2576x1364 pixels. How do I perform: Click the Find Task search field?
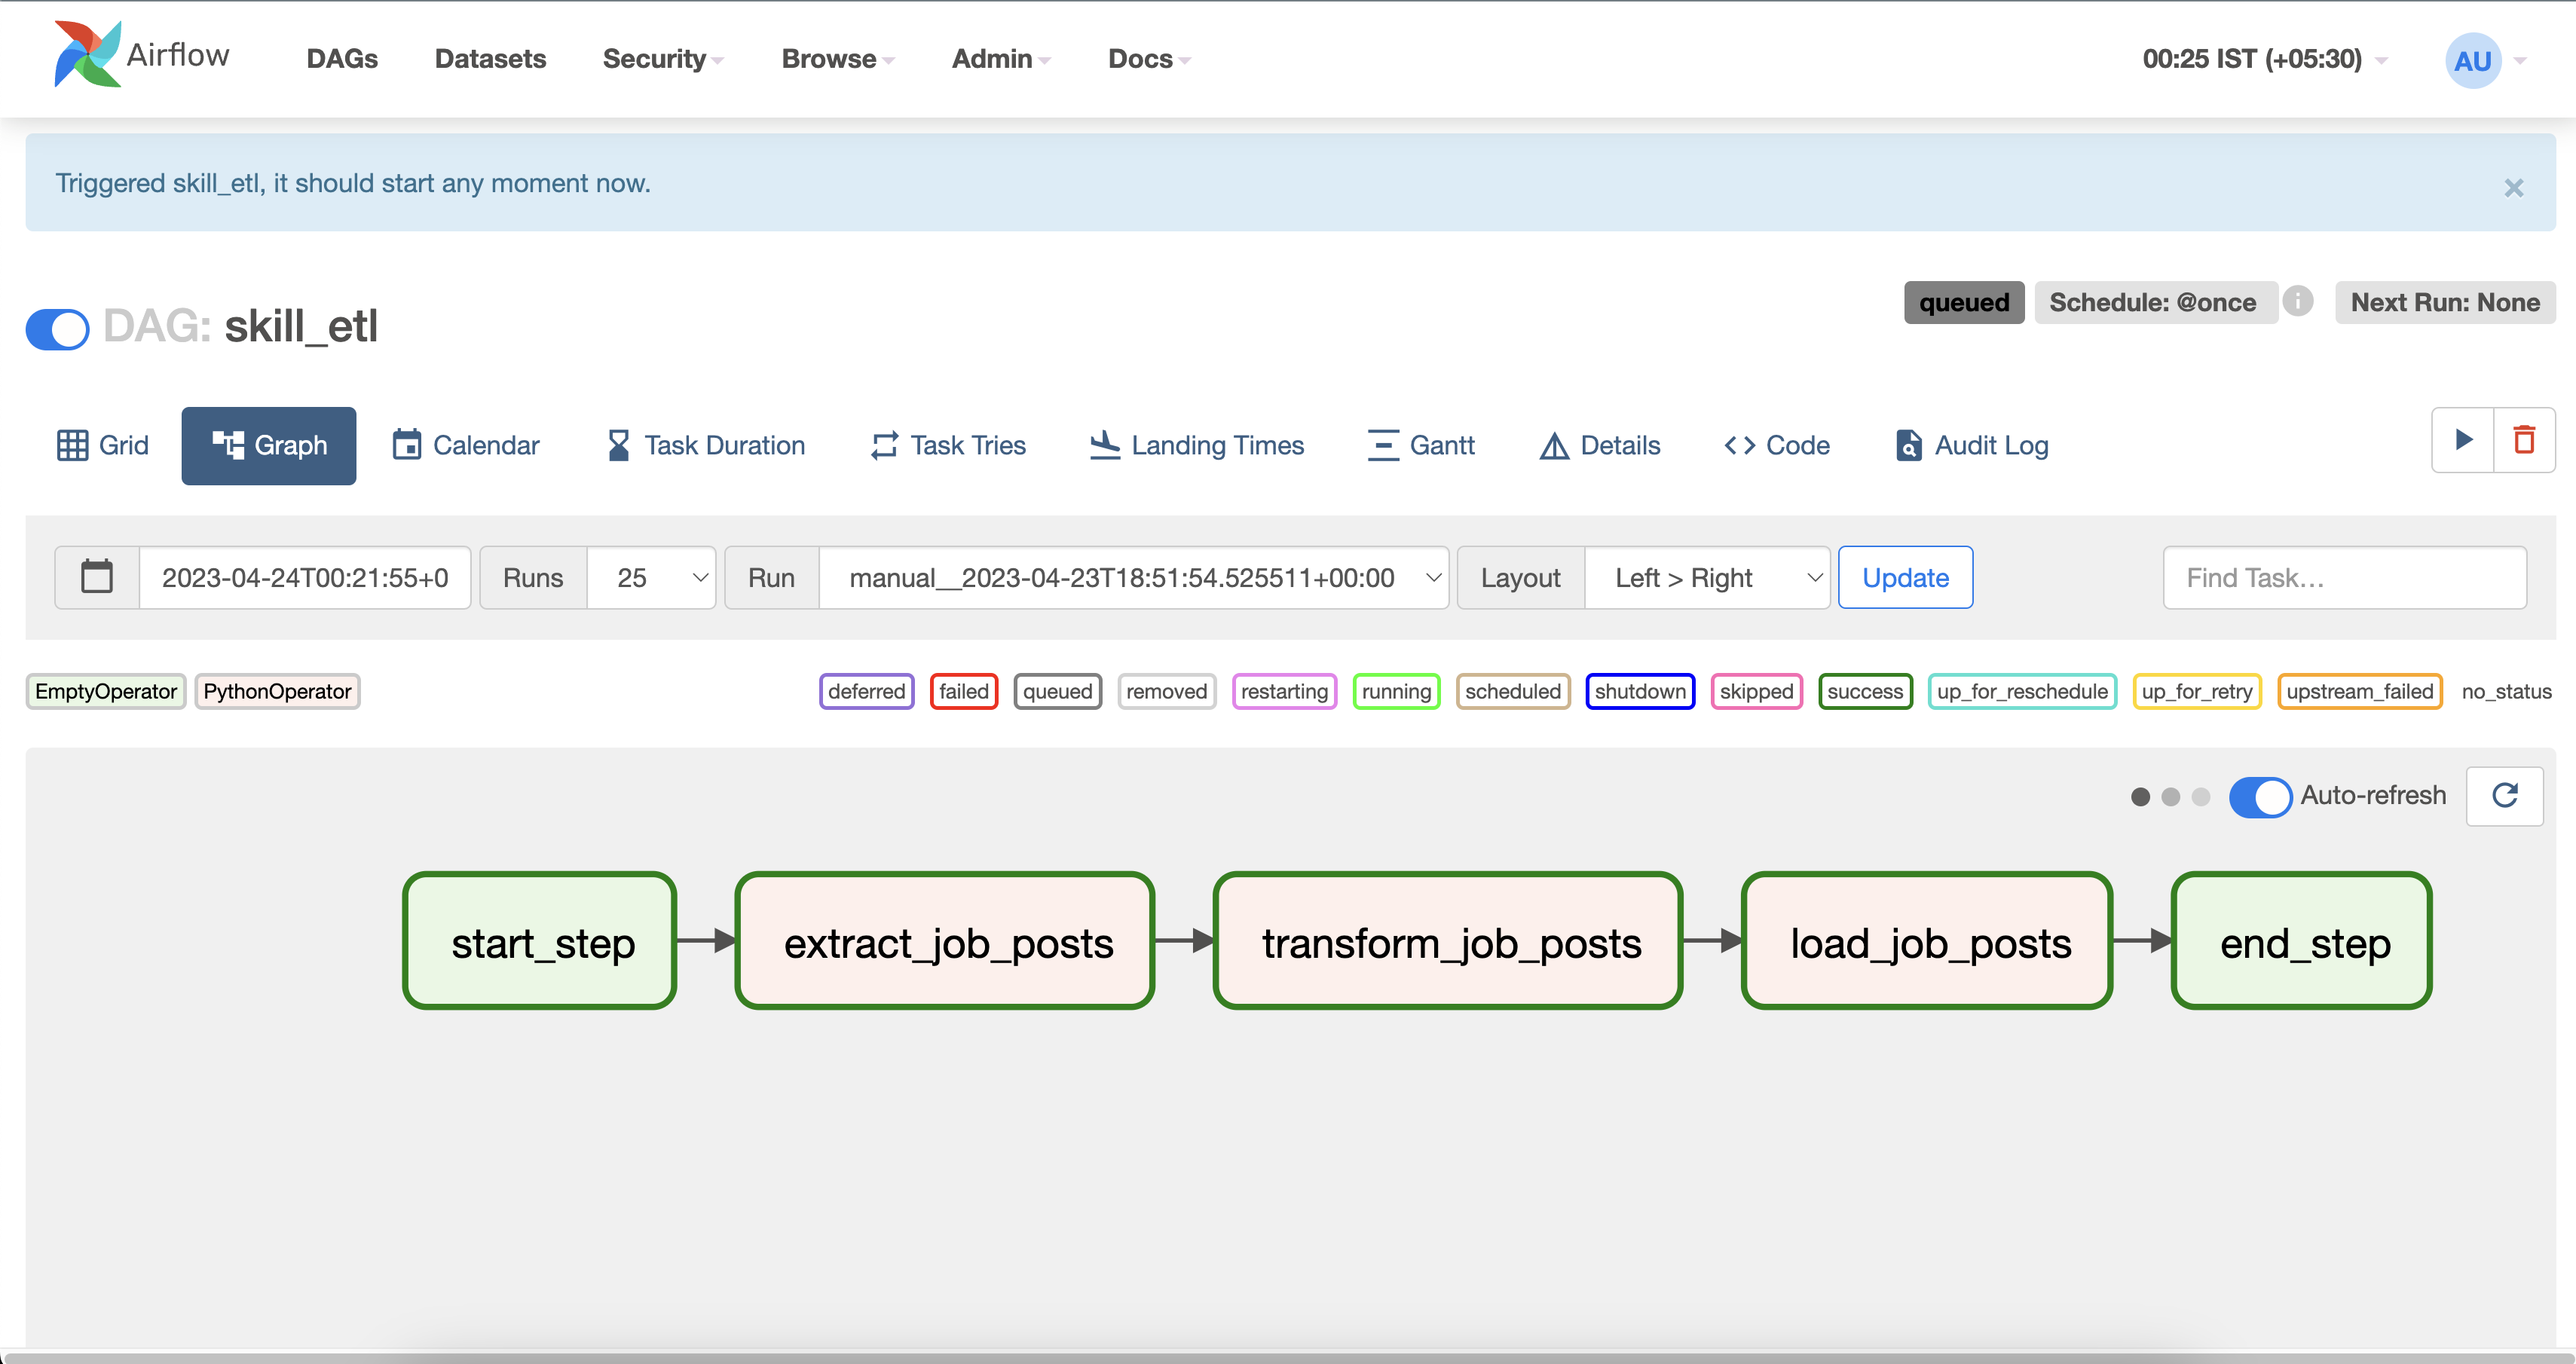pyautogui.click(x=2343, y=577)
